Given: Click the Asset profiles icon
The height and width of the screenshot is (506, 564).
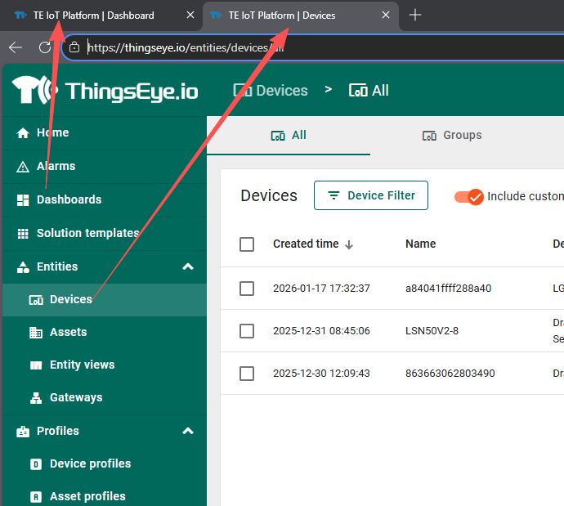Looking at the screenshot, I should pyautogui.click(x=36, y=497).
